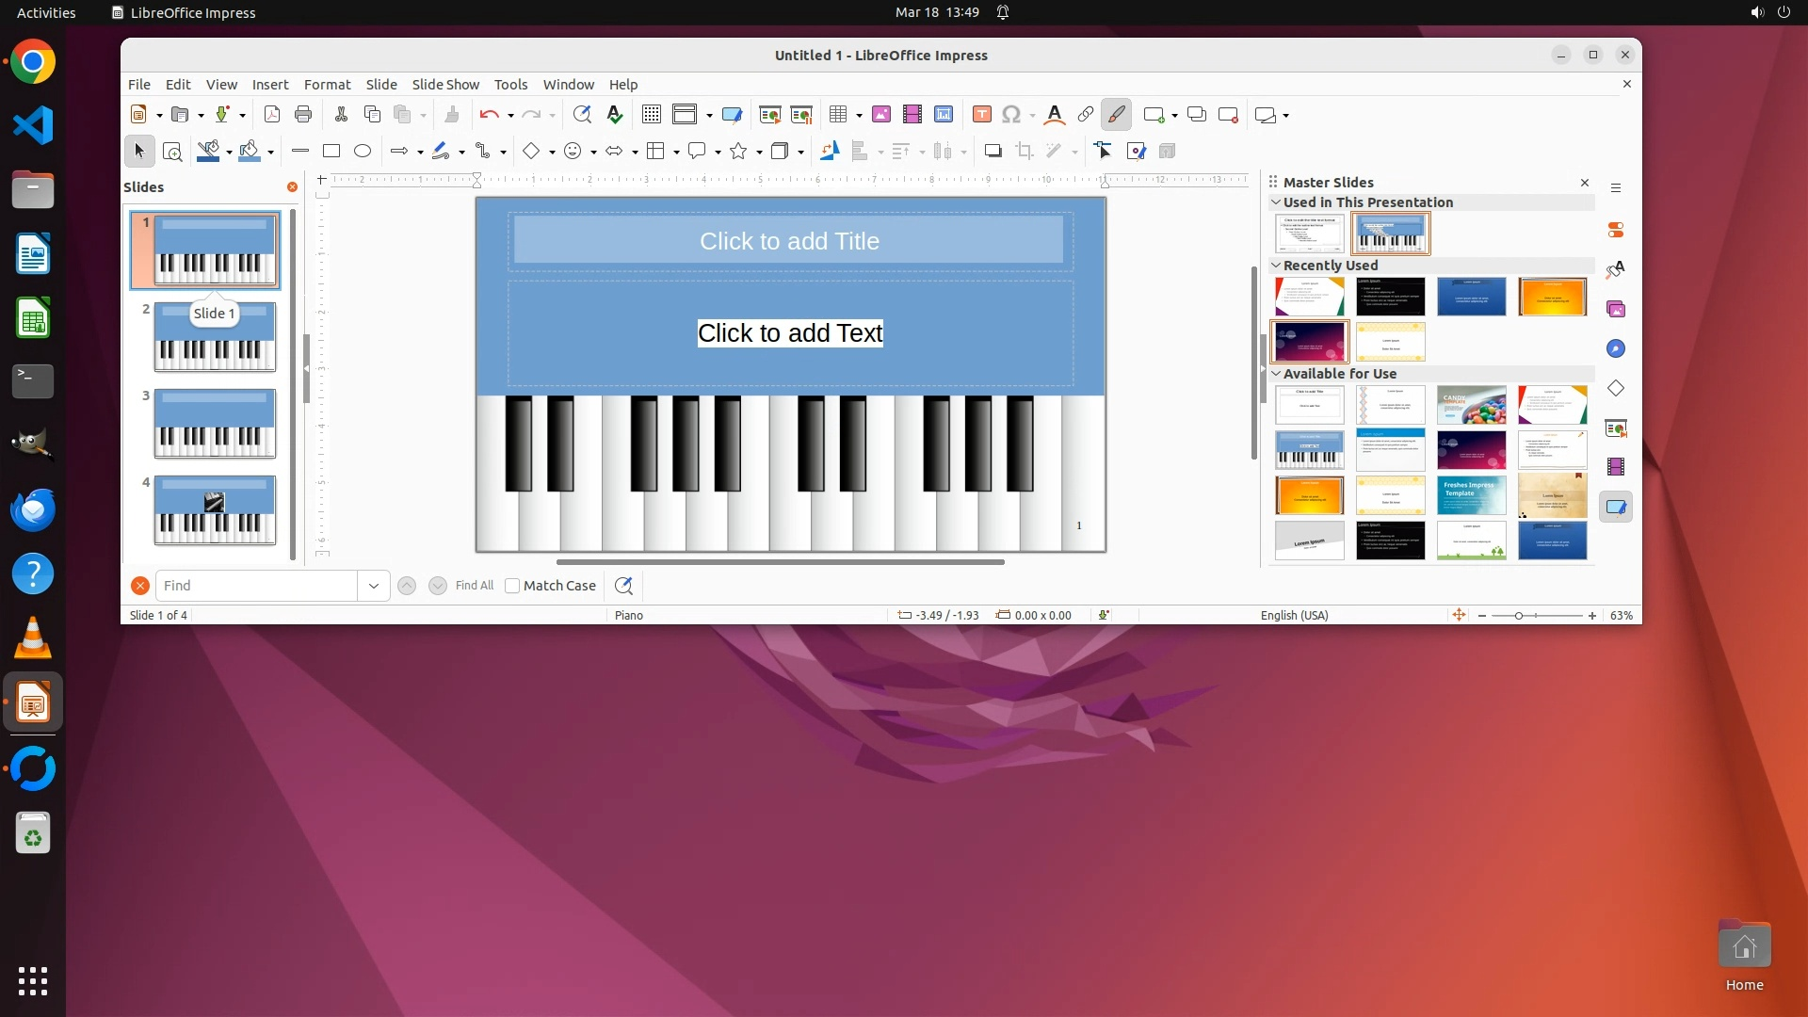Select the Ellipse drawing tool
This screenshot has width=1808, height=1017.
click(363, 151)
